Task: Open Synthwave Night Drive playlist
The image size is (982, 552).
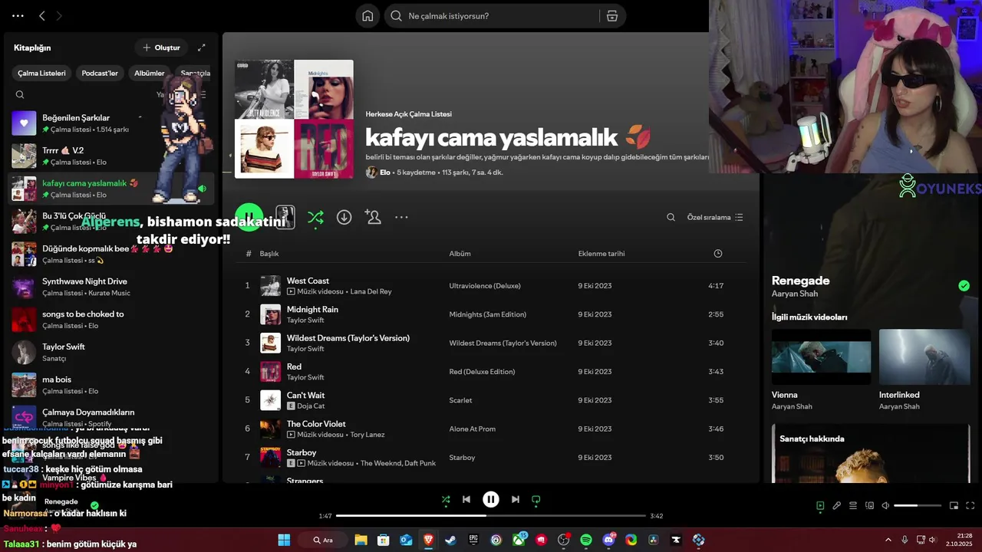Action: coord(111,287)
